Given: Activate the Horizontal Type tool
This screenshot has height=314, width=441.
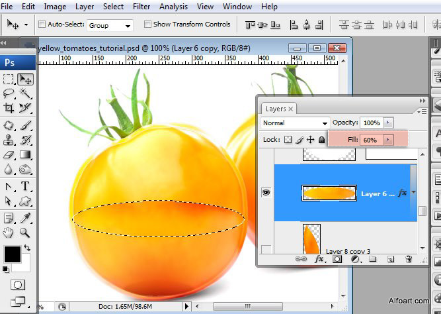Looking at the screenshot, I should 25,186.
